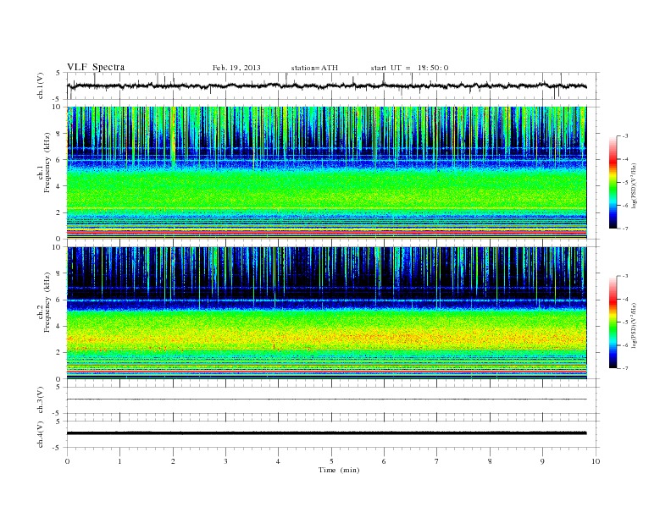The height and width of the screenshot is (518, 671).
Task: Click the "4" kHz tick of ch.1 spectrogram
Action: 59,186
